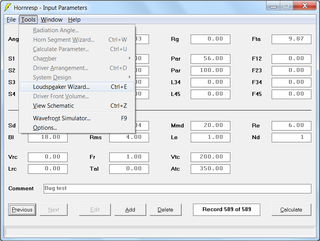Launch the Wavefront Simulator menu item
Viewport: 320px width, 241px height.
[77, 118]
